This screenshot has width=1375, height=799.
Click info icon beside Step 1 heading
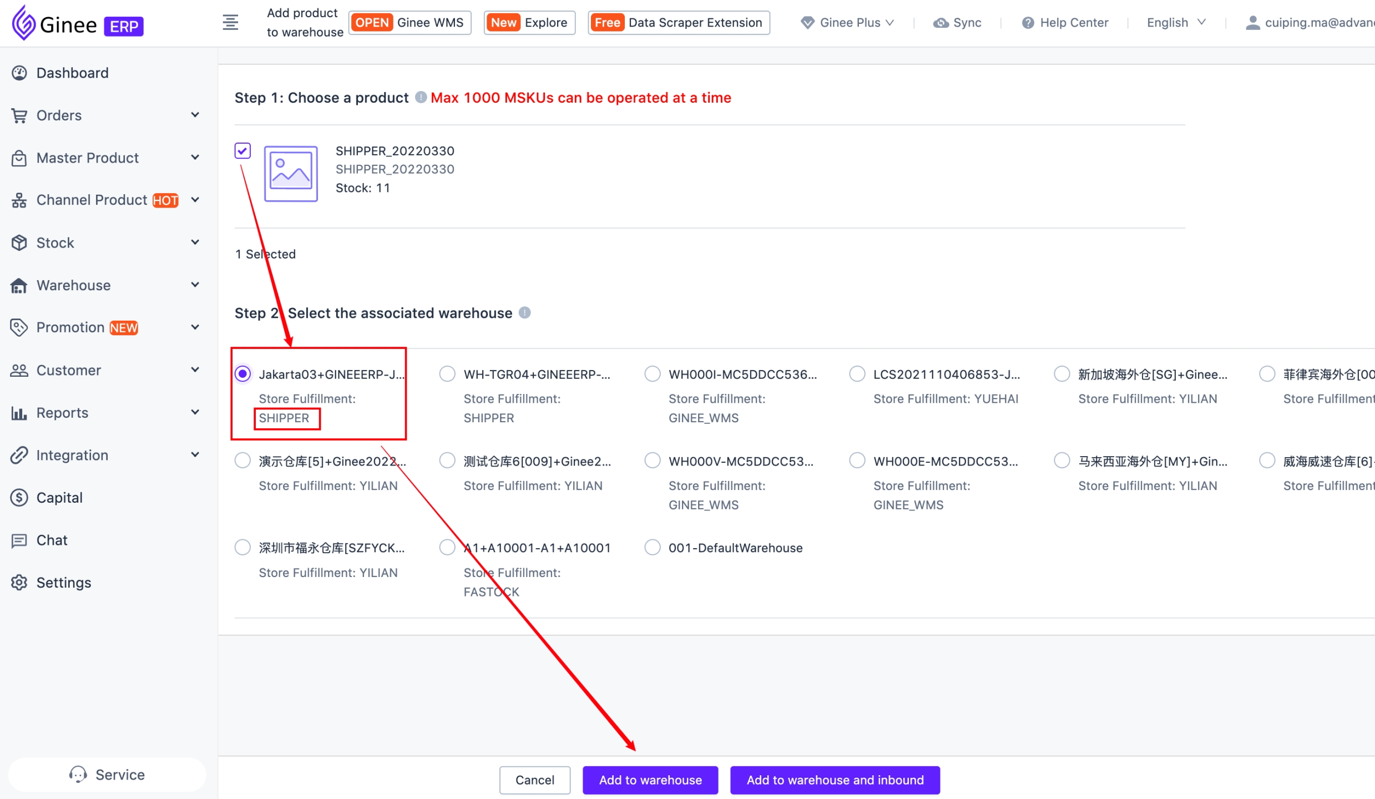(x=421, y=97)
